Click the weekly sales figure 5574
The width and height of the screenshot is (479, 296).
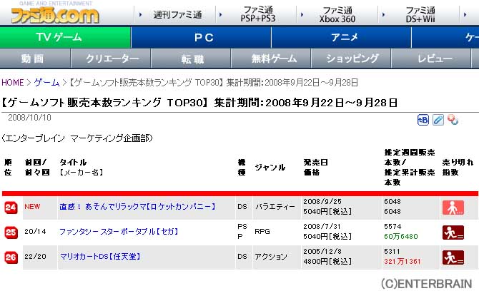point(392,227)
